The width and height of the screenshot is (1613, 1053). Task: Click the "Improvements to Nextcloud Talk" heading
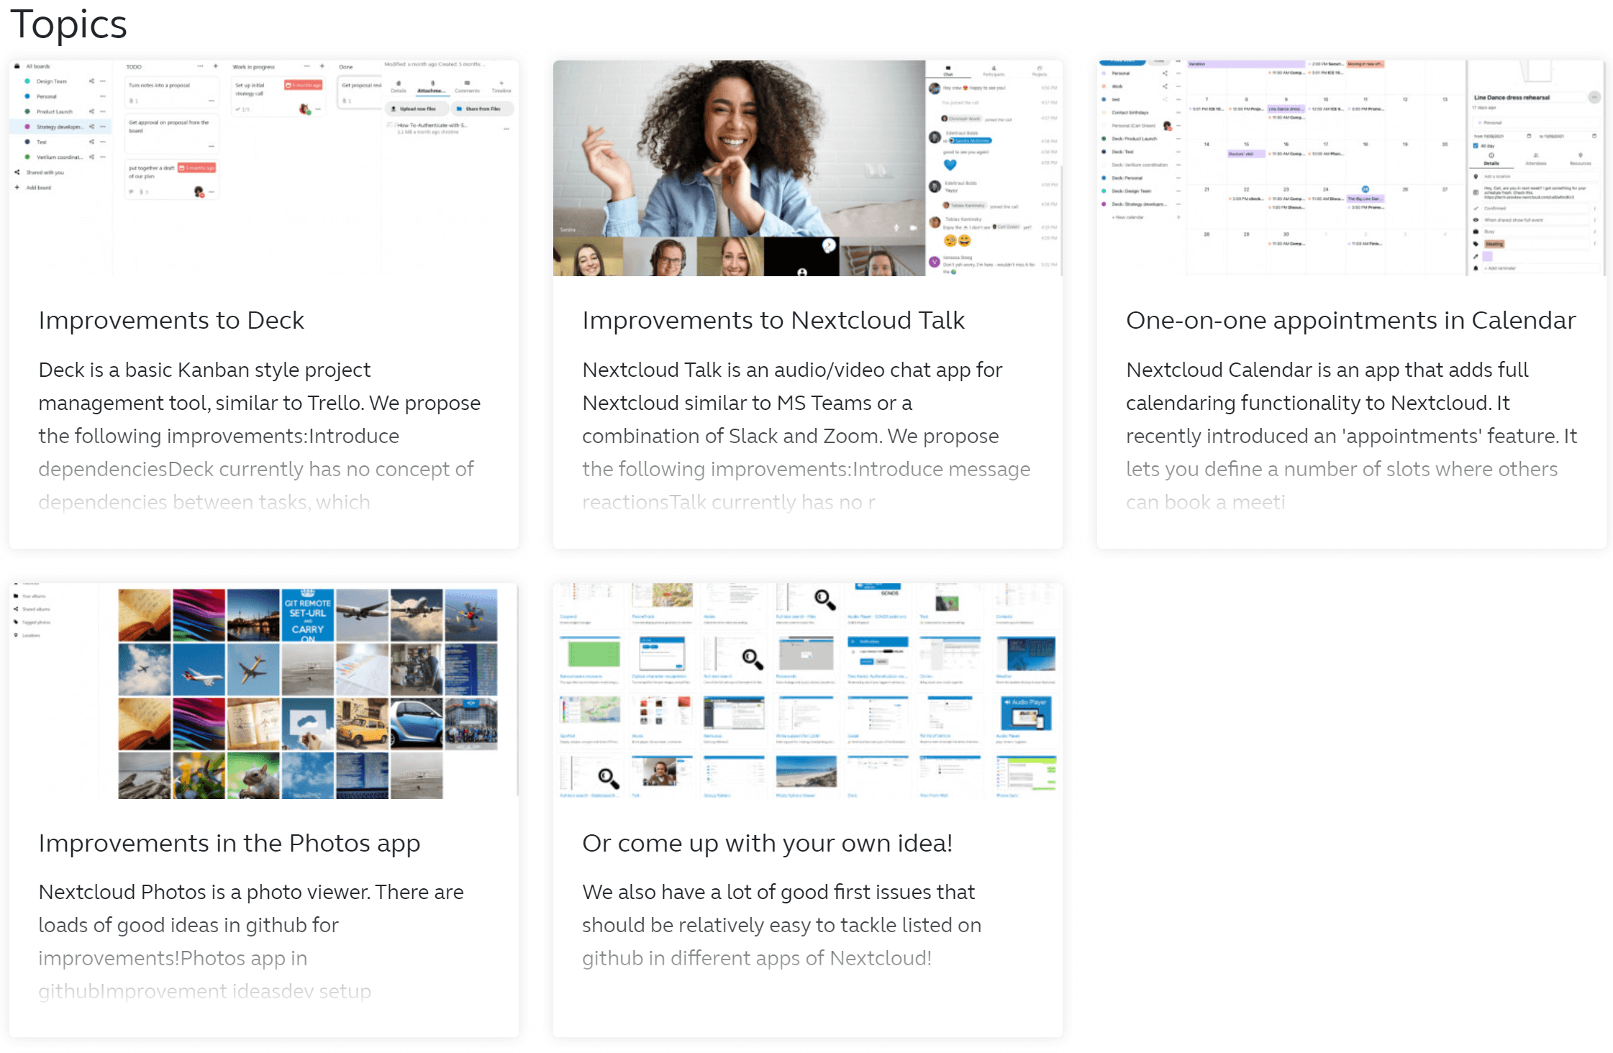773,321
